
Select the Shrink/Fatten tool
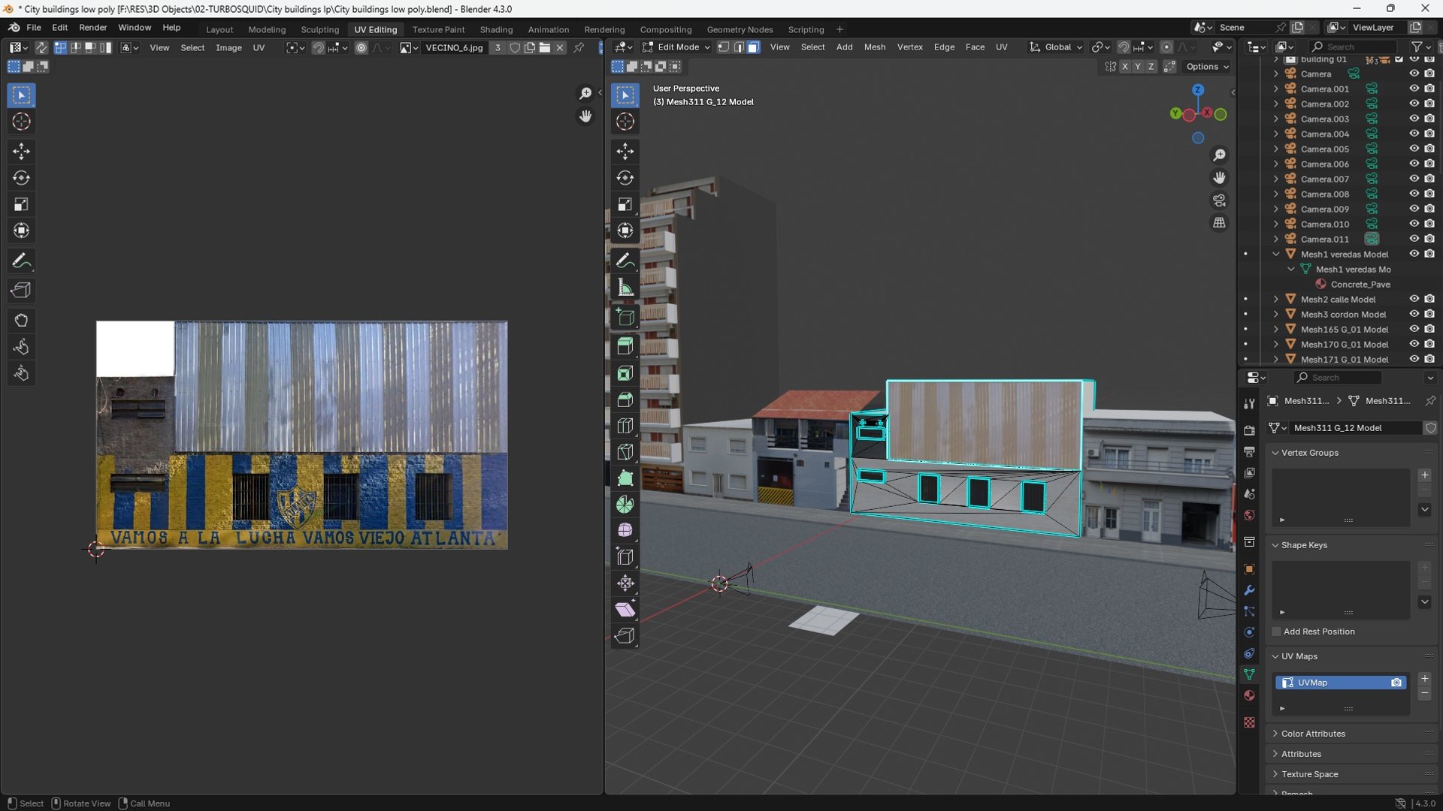(625, 583)
